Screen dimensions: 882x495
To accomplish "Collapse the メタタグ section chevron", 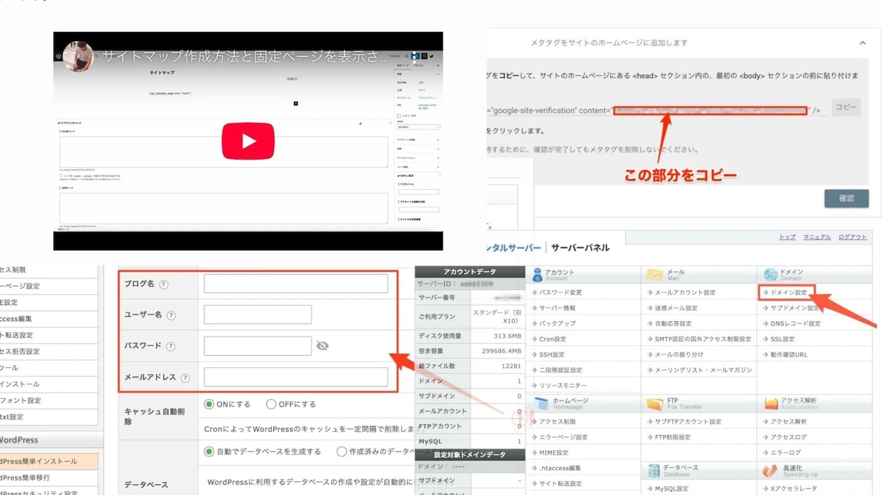I will coord(862,43).
